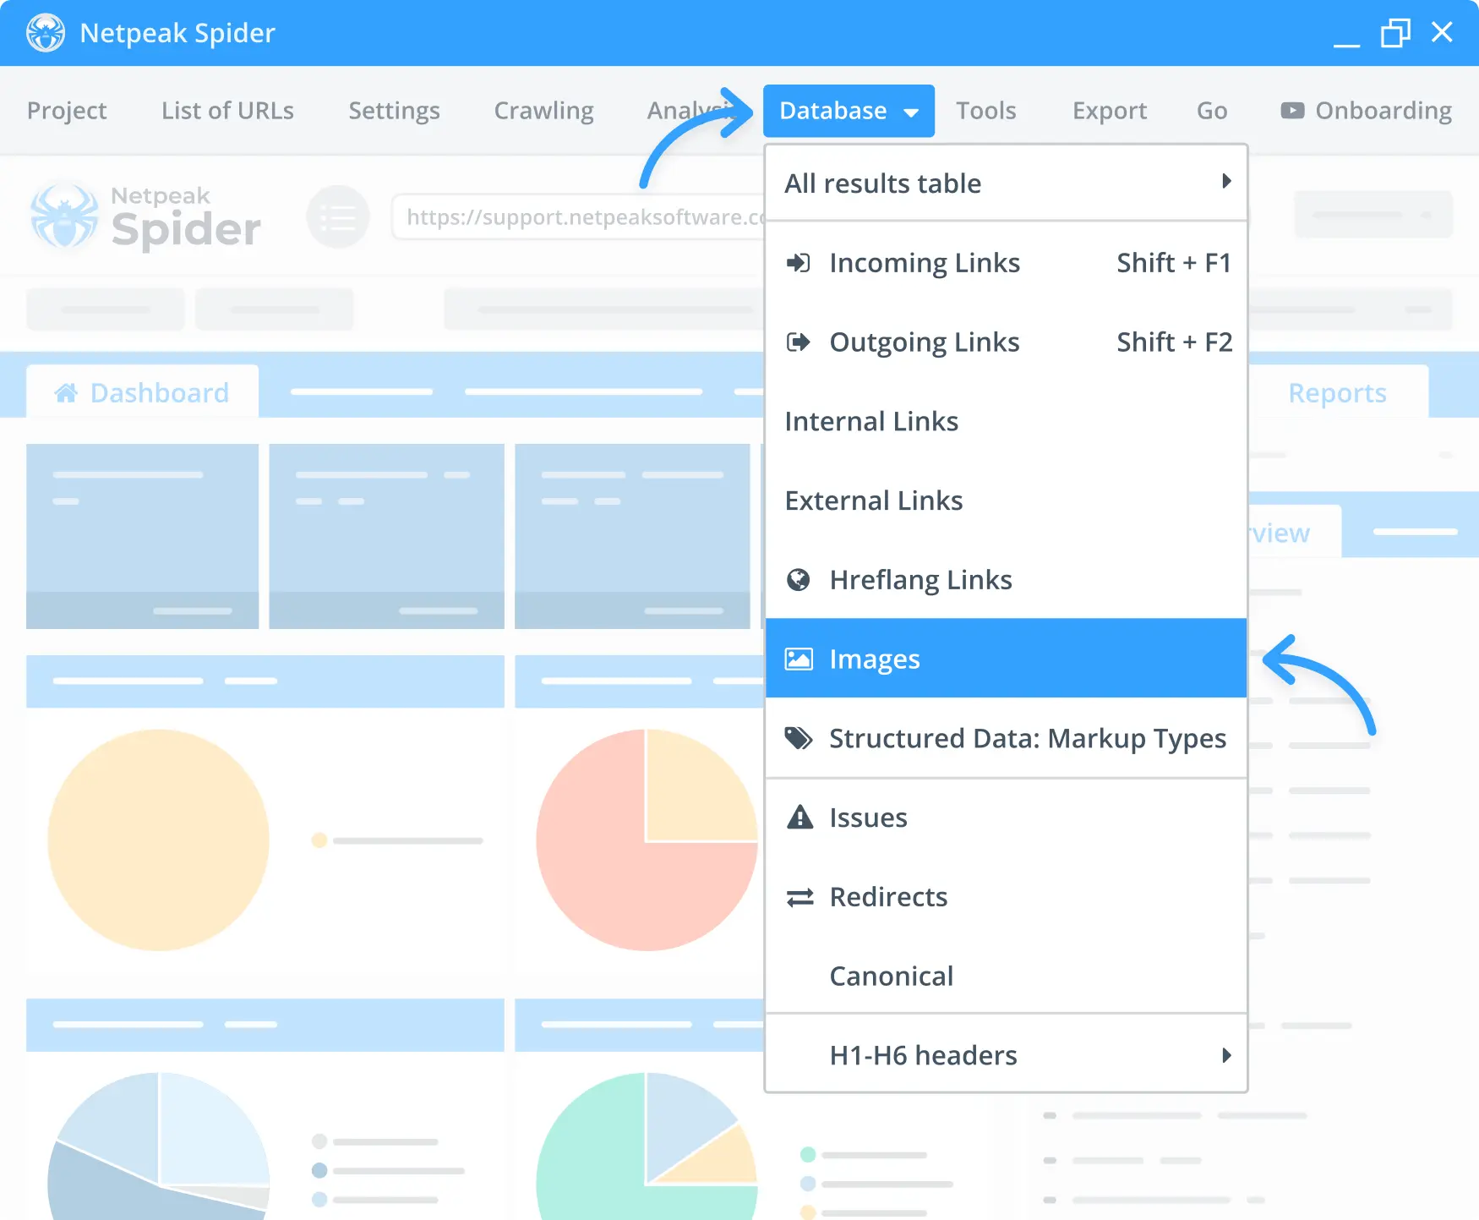
Task: Open the Tools menu
Action: click(985, 111)
